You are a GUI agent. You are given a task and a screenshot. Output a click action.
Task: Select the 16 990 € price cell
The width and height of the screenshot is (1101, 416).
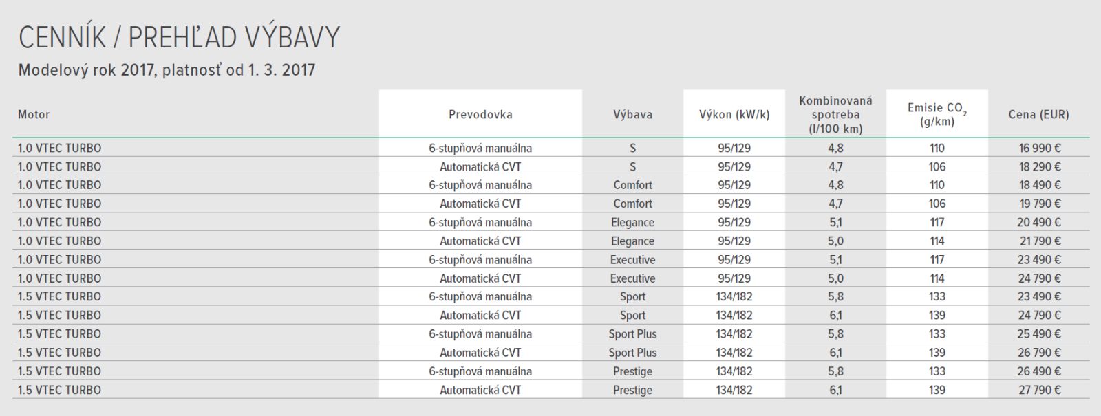pos(1040,148)
